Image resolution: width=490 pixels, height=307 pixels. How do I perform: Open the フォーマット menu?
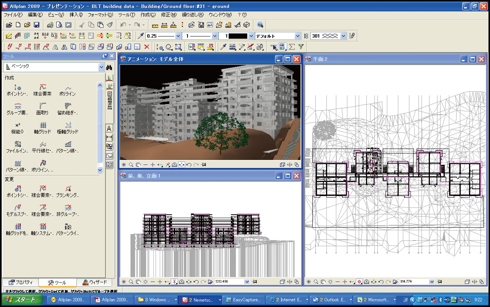pos(100,15)
